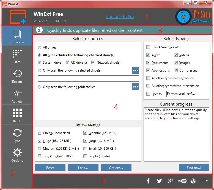Open the Options gear in sidebar
The height and width of the screenshot is (190, 214).
pos(17,154)
